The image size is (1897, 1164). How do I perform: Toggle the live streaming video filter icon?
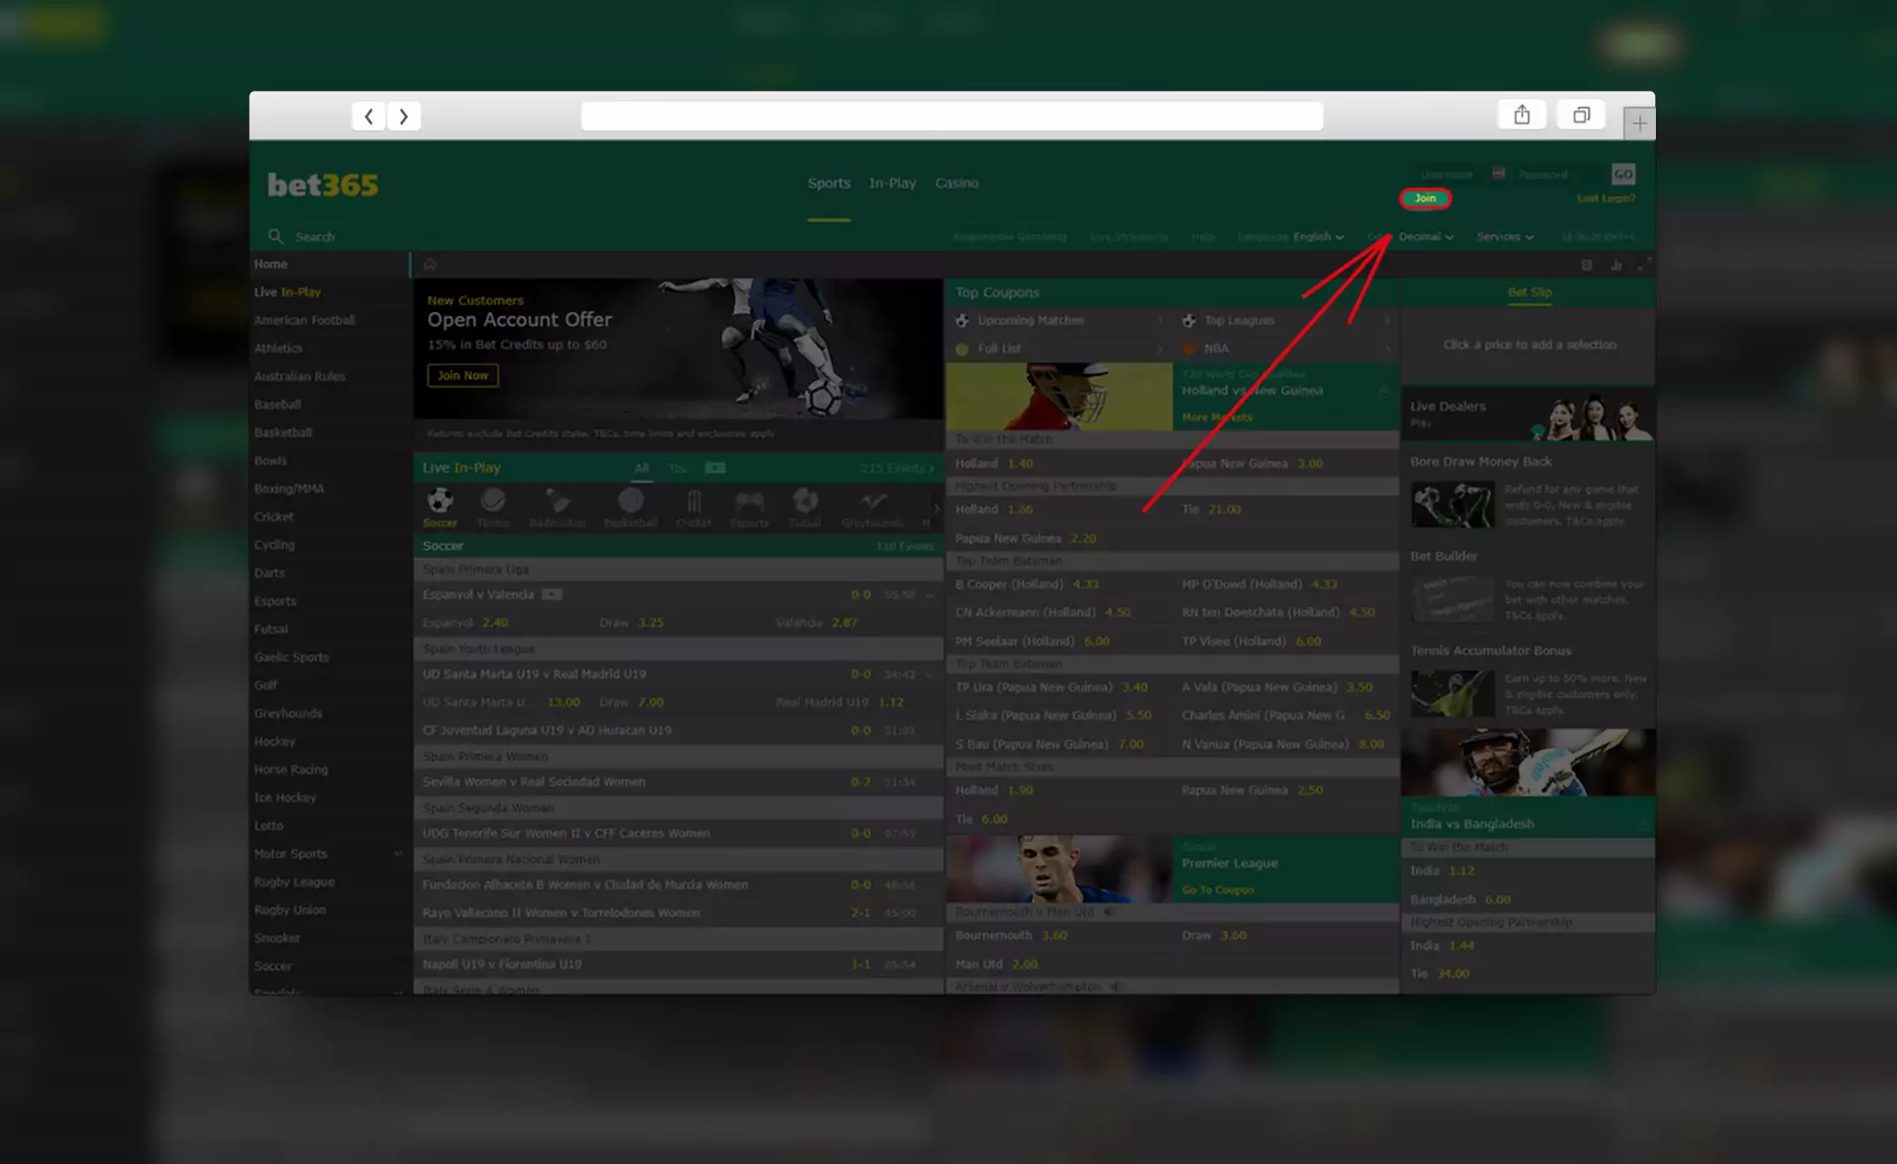715,468
